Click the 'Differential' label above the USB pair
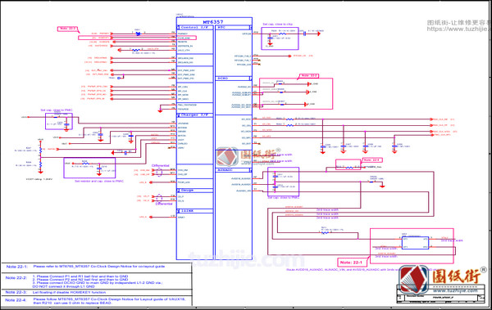 [161, 166]
